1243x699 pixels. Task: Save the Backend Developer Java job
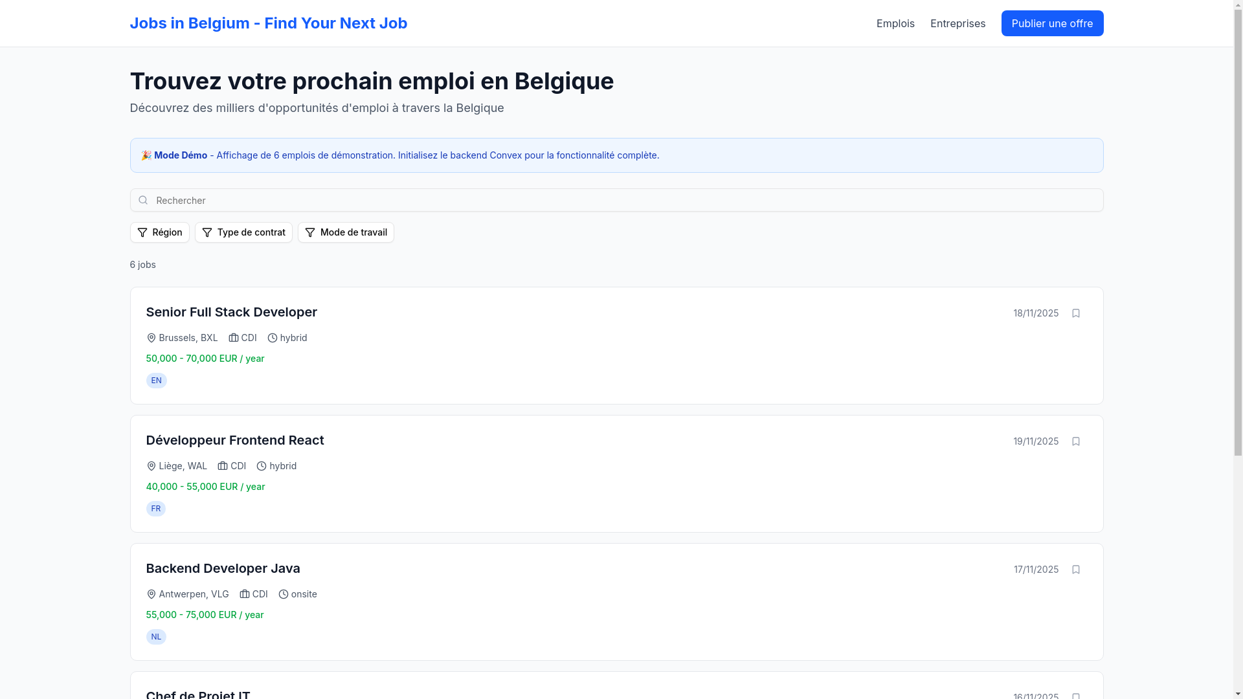click(x=1076, y=570)
